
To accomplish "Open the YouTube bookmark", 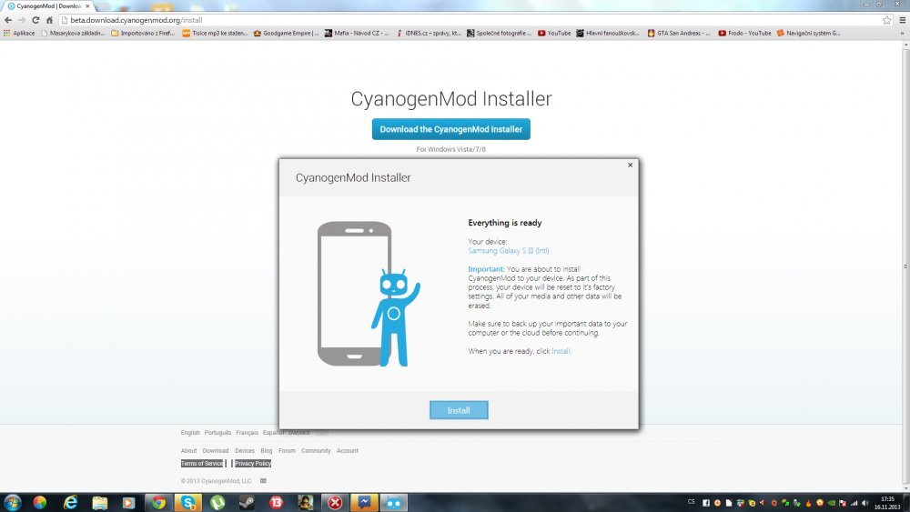I will point(554,33).
